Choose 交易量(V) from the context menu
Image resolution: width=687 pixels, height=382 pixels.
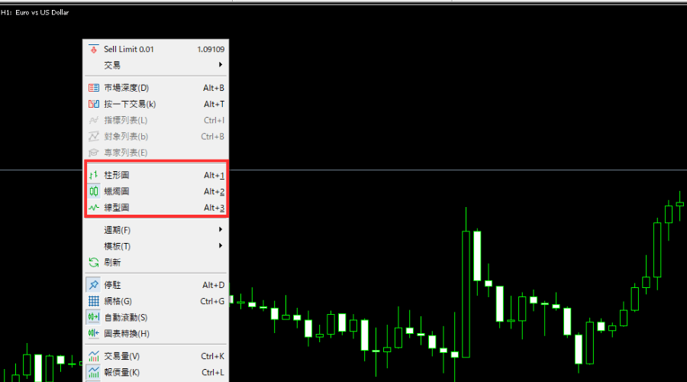(156, 356)
